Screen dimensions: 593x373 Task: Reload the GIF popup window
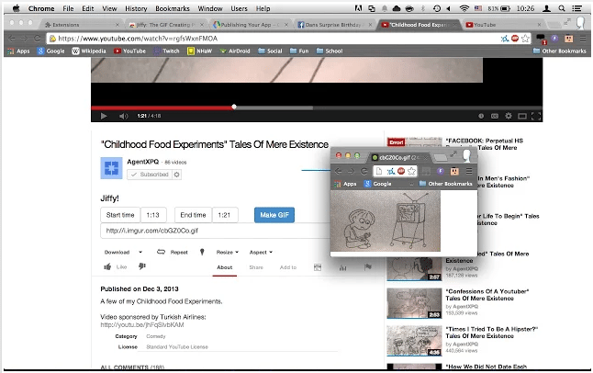[364, 171]
